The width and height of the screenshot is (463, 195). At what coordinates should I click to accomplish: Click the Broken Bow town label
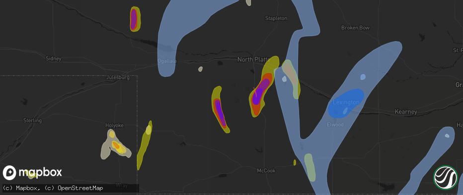pos(356,28)
